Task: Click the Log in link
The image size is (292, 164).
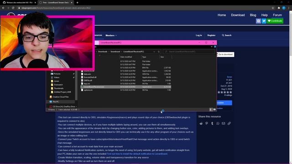Action: tap(199, 36)
